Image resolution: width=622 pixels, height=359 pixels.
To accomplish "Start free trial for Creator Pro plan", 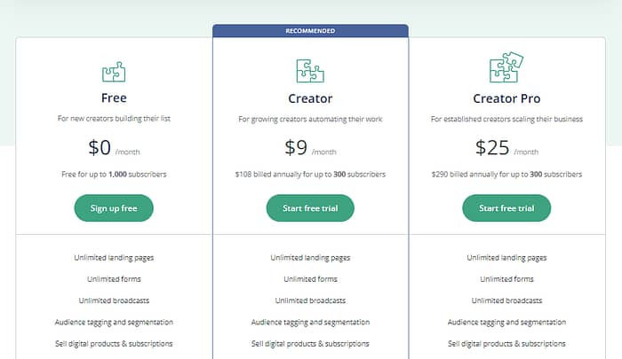I will click(506, 207).
